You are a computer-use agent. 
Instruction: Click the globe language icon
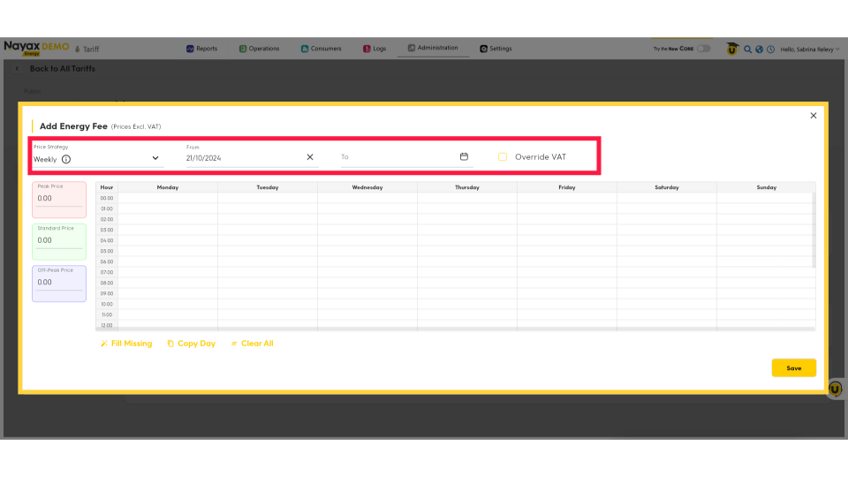[x=759, y=49]
